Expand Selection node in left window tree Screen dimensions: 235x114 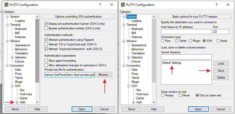pyautogui.click(x=12, y=57)
